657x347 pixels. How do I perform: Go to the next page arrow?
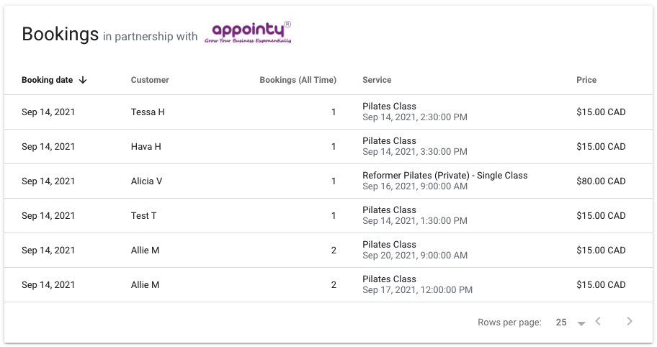[x=629, y=322]
